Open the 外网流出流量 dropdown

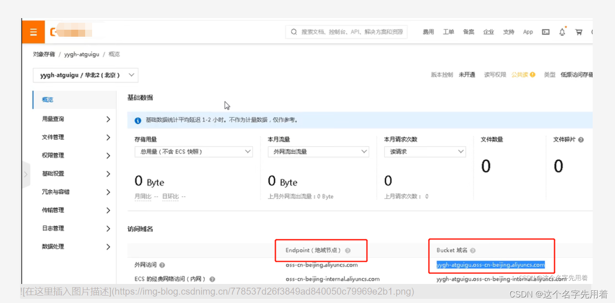[318, 151]
